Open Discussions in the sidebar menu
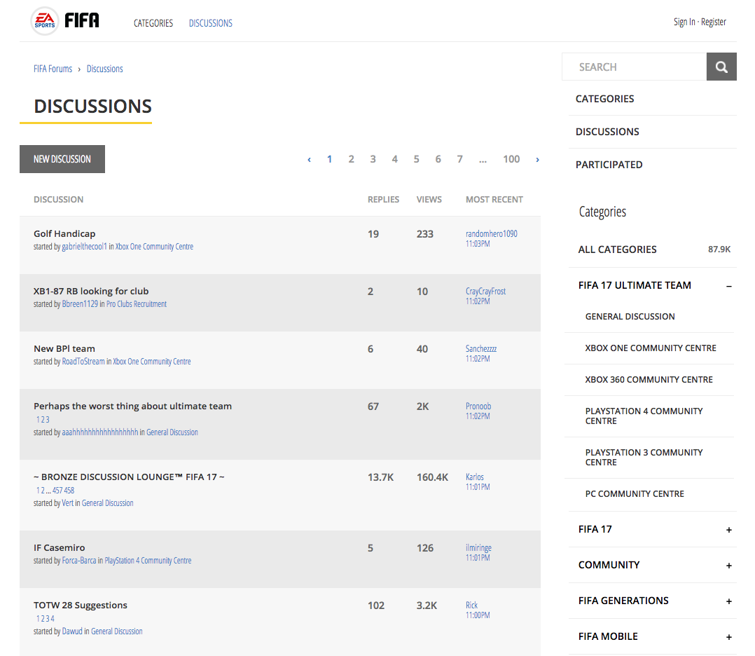Viewport: 755px width, 656px height. 607,132
